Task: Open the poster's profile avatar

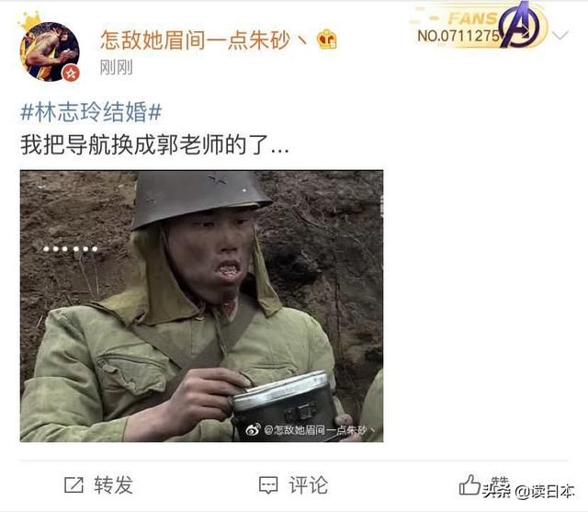Action: 50,51
